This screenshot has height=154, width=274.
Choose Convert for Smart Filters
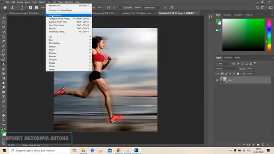[x=69, y=10]
